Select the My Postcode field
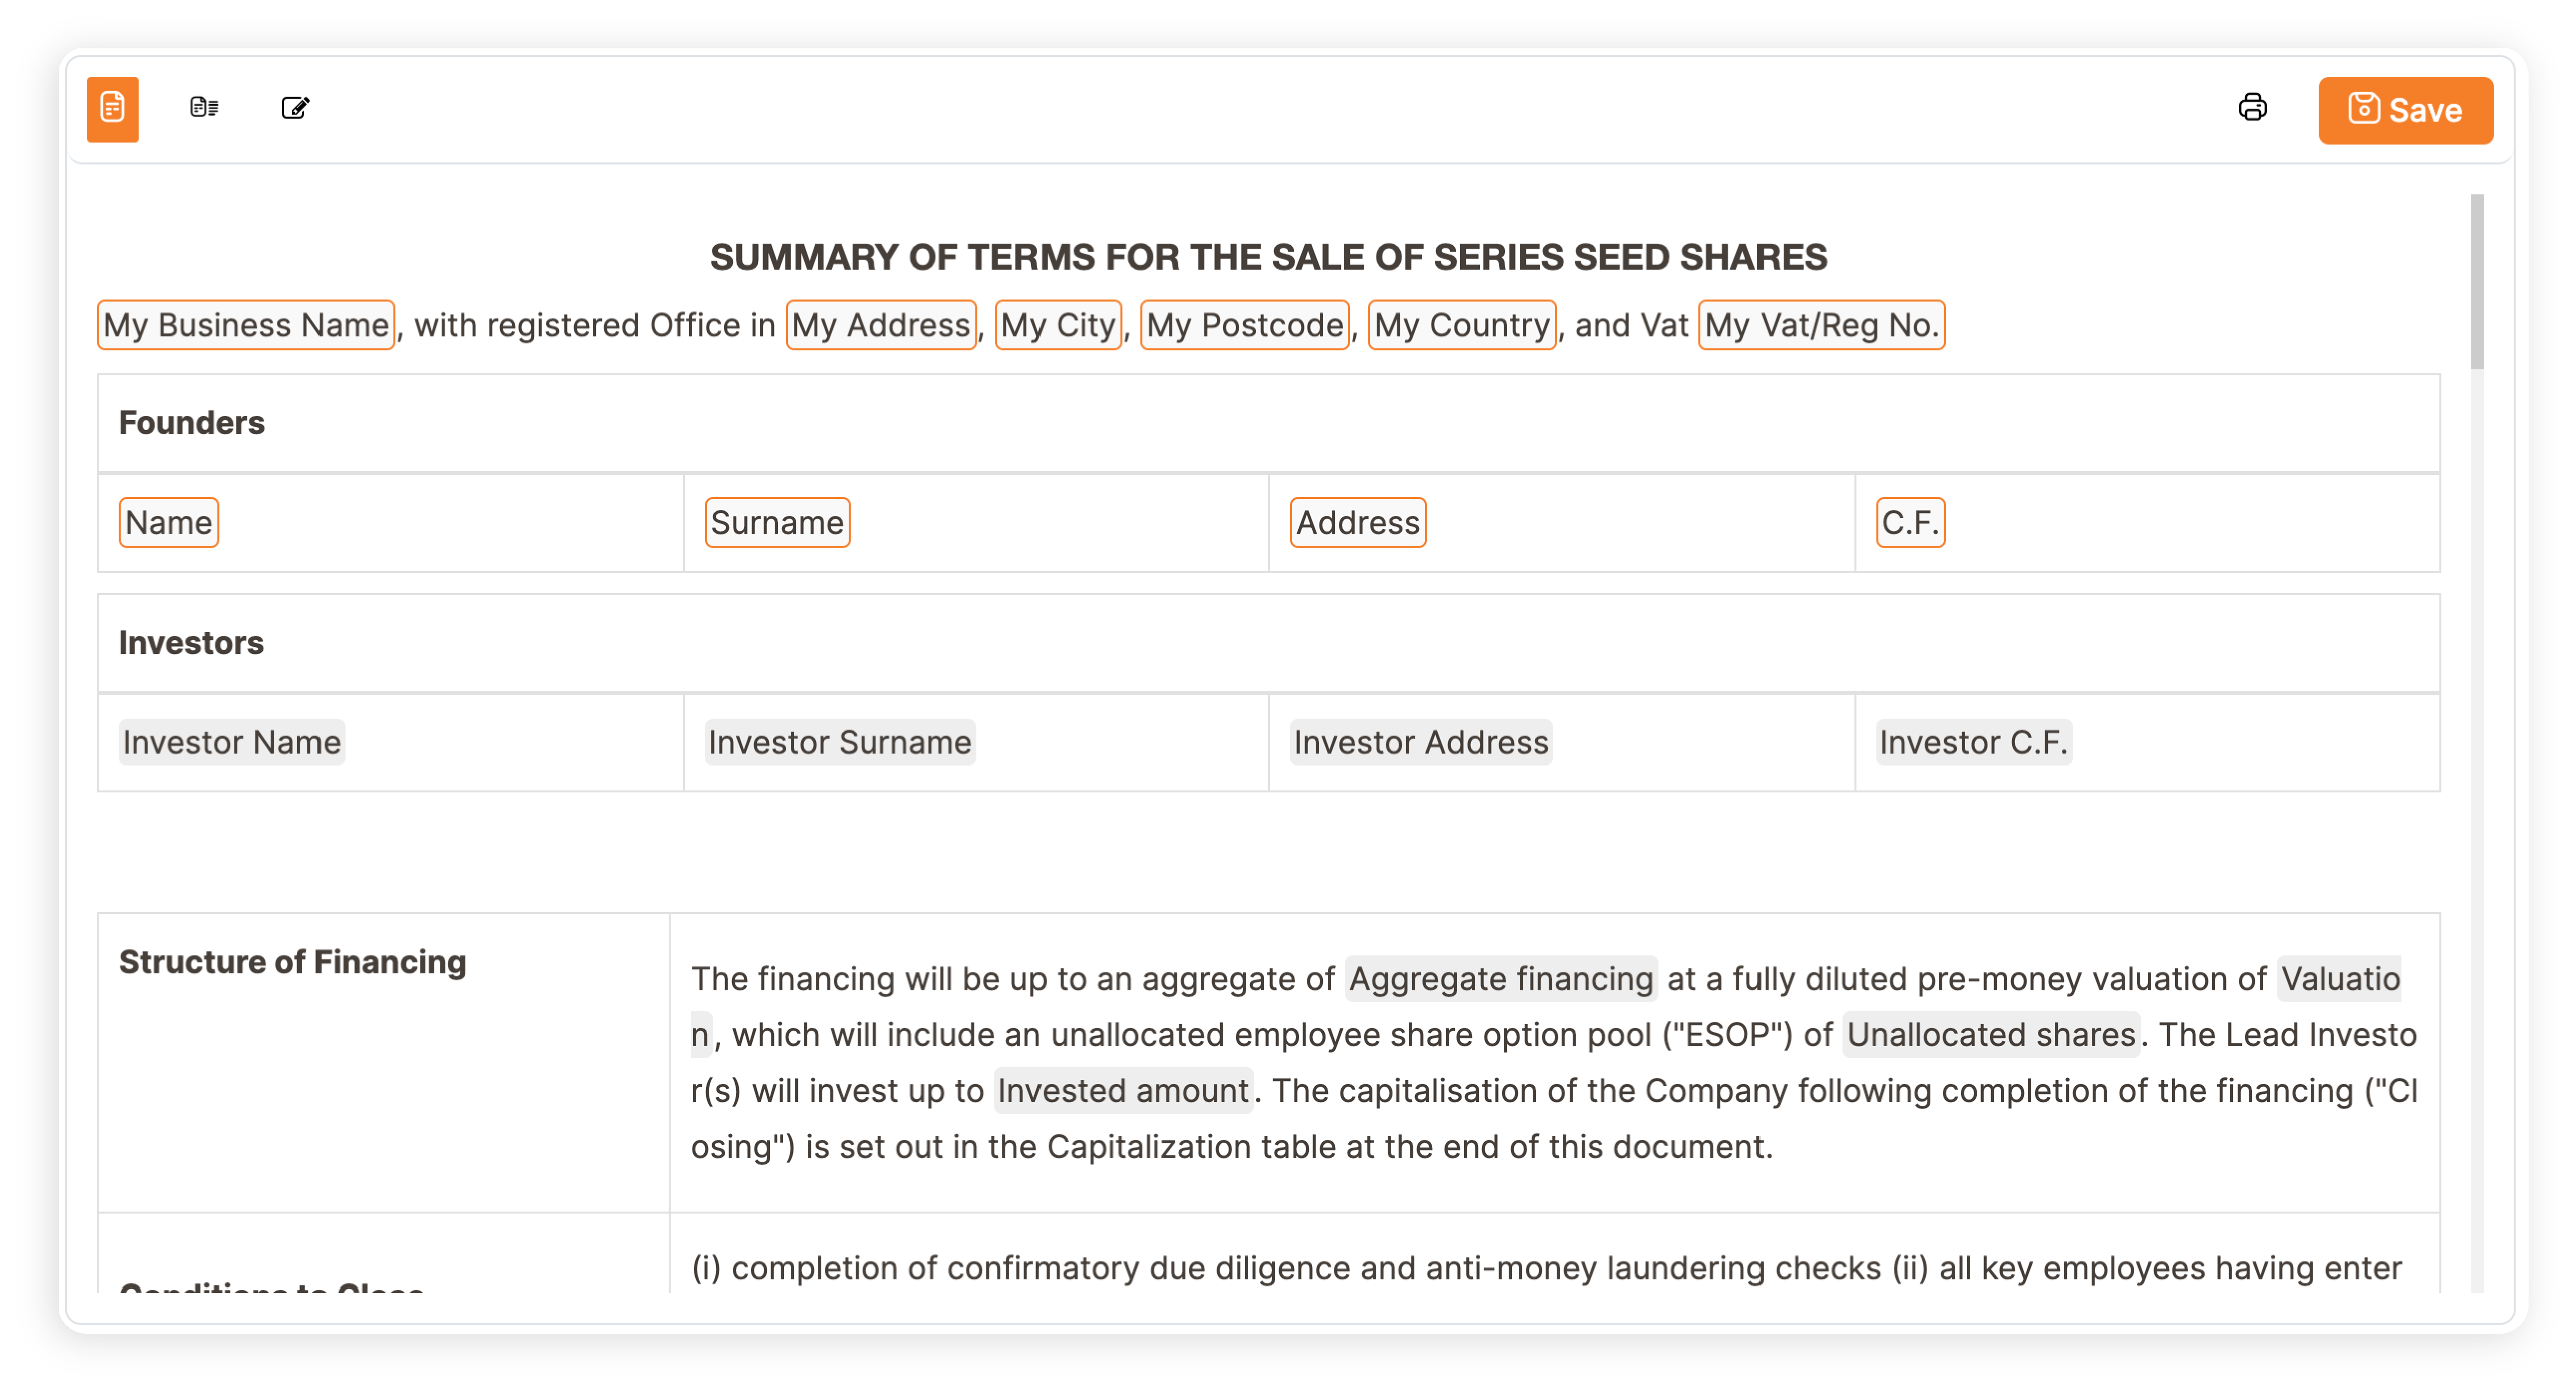This screenshot has height=1391, width=2576. (x=1244, y=325)
